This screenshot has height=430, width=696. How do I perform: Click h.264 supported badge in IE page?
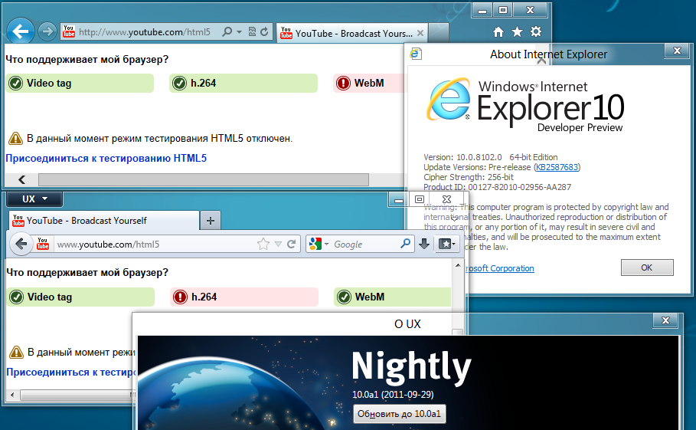[243, 83]
